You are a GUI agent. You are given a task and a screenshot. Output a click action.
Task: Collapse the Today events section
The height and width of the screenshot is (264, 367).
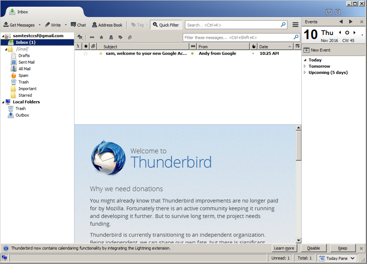[x=305, y=60]
